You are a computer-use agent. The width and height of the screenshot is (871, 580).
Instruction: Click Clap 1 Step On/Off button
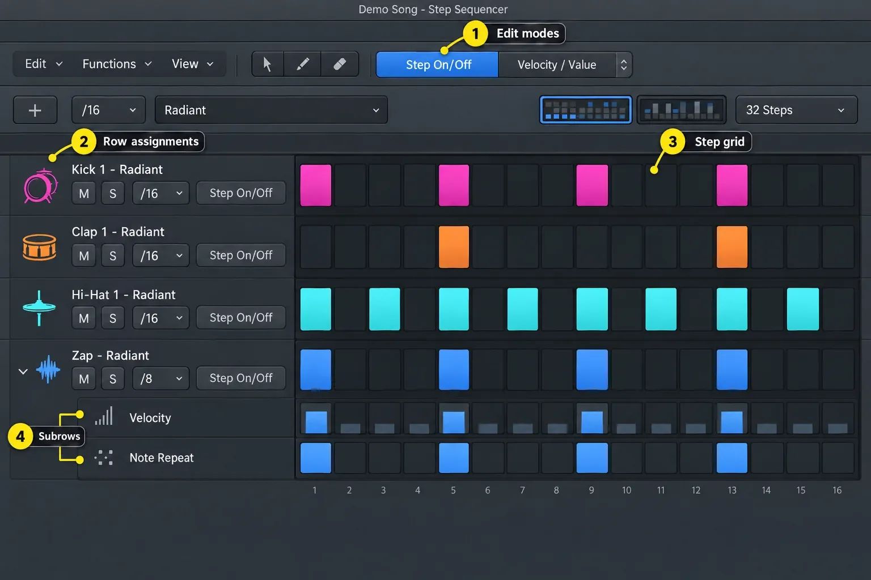coord(241,255)
